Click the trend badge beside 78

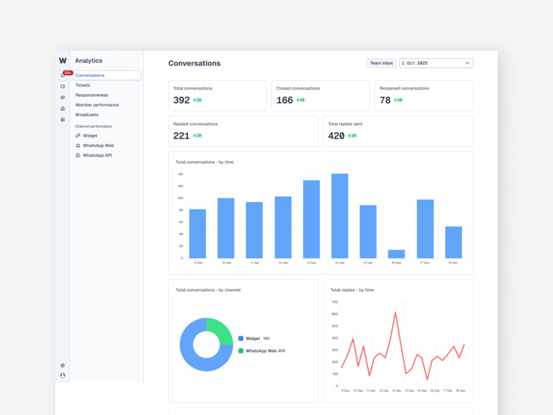(399, 100)
